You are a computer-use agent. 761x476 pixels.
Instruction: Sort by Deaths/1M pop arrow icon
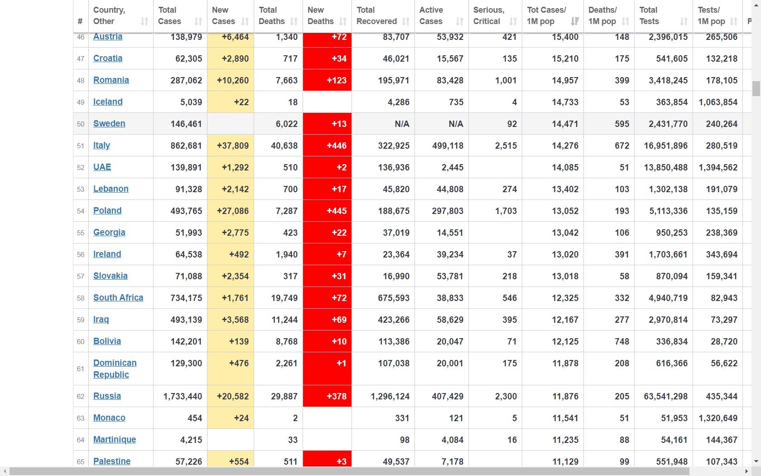click(626, 21)
